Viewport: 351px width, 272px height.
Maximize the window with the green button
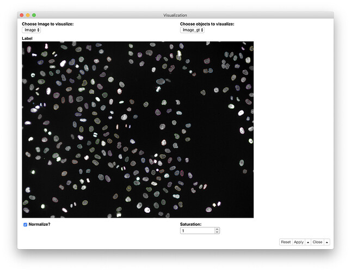coord(34,15)
